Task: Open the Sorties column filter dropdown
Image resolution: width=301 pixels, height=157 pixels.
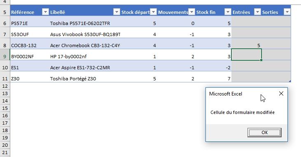Action: [287, 12]
